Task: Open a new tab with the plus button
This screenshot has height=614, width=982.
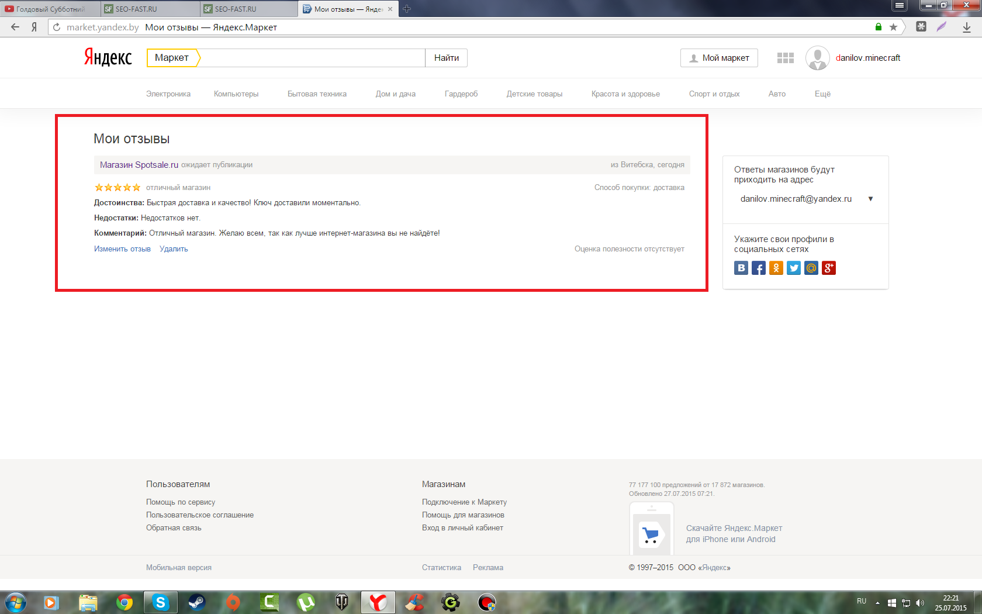Action: [x=407, y=9]
